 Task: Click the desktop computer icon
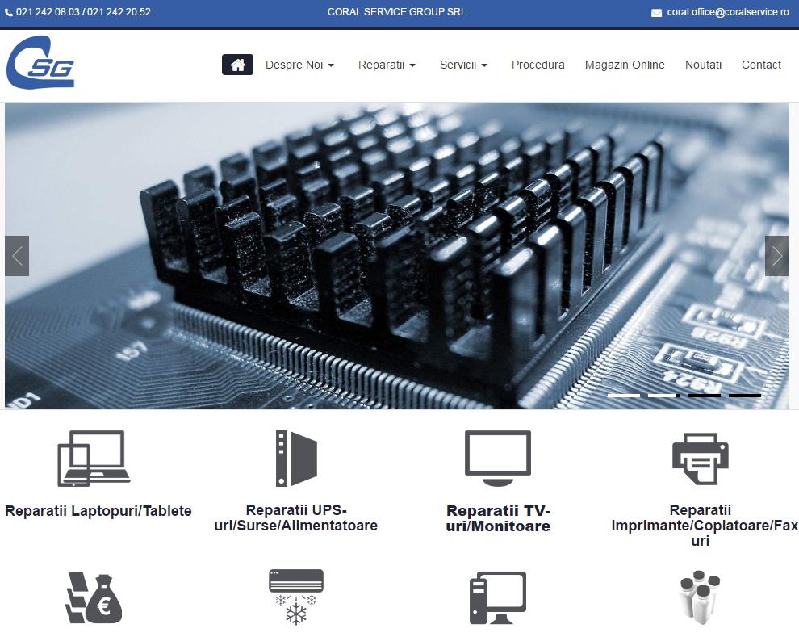pos(498,597)
